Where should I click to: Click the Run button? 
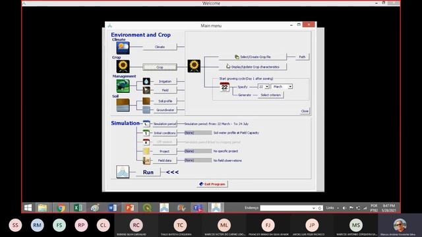coord(148,172)
